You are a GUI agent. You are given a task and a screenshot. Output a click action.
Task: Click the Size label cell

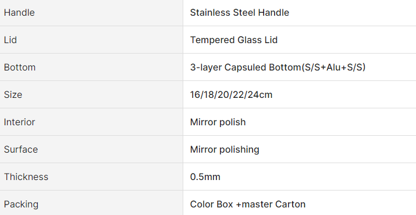tap(91, 94)
